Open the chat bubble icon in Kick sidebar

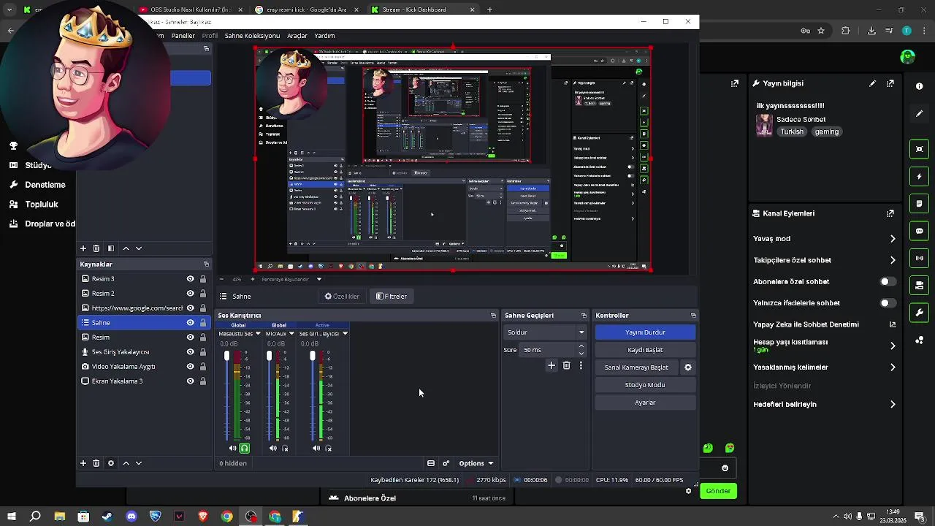(920, 231)
